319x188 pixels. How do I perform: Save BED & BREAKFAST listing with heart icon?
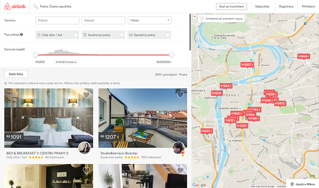[x=86, y=95]
